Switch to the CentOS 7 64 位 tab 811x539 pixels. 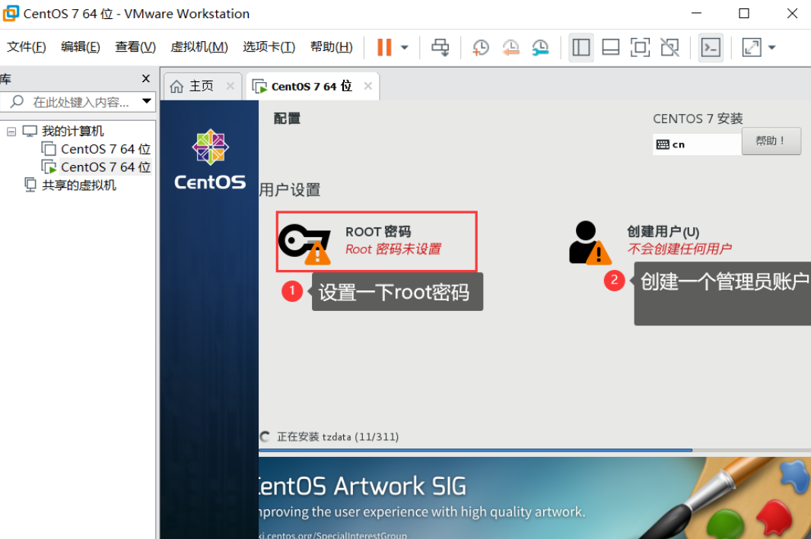click(x=312, y=87)
